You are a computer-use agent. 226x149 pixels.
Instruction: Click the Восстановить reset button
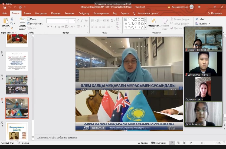[x=35, y=23]
